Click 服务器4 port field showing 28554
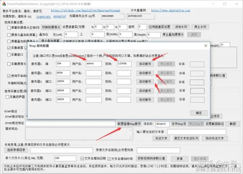The image size is (243, 174). (x=63, y=91)
